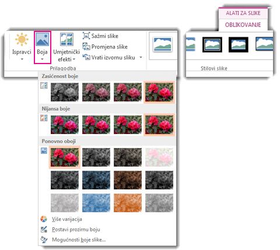280x250 pixels.
Task: Select first color tone thumbnail under Nijansa boje
Action: coord(65,125)
